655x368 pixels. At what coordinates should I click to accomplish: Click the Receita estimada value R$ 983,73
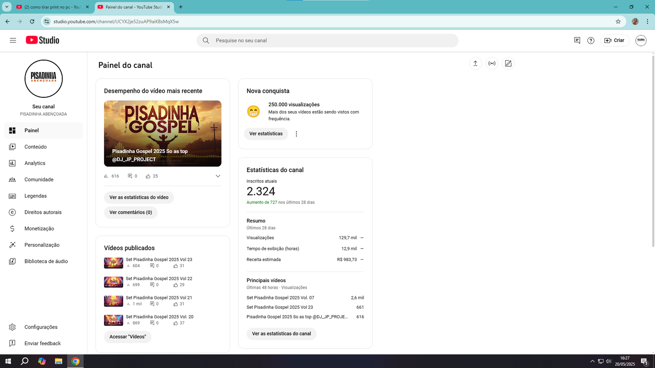point(347,260)
